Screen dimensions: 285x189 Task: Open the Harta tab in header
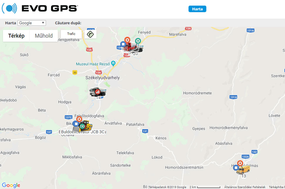197,9
